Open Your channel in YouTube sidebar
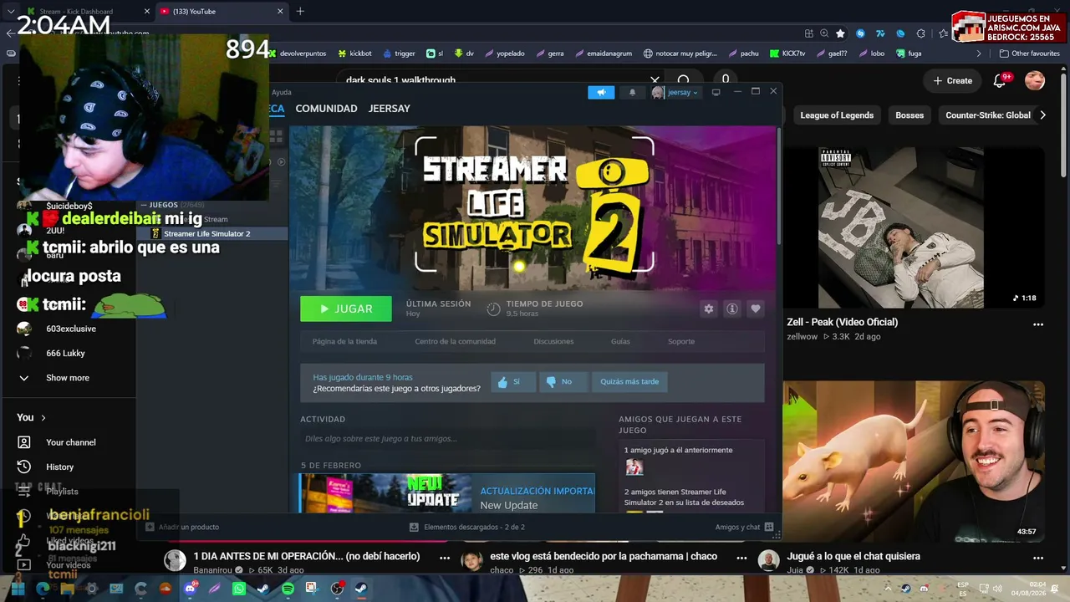The image size is (1070, 602). [70, 442]
